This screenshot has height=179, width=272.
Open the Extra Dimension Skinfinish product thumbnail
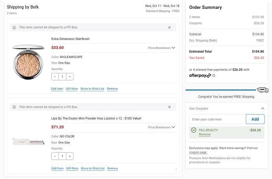28,62
